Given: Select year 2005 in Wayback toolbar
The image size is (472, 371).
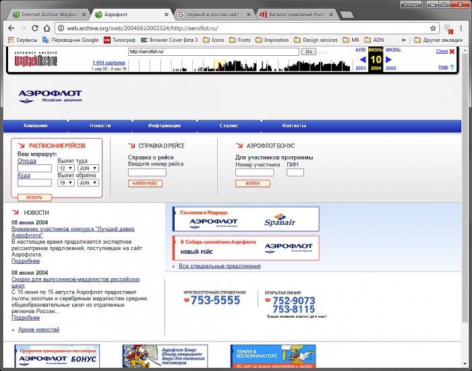Looking at the screenshot, I should click(x=390, y=68).
